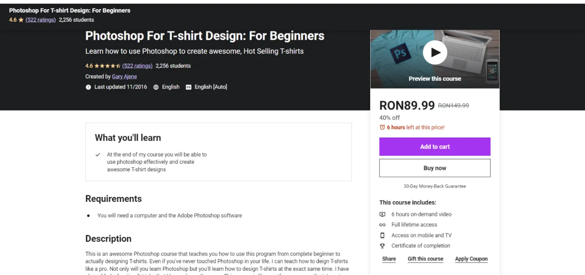Open the Gift this course link
Screen dimensions: 585x275
pos(425,259)
